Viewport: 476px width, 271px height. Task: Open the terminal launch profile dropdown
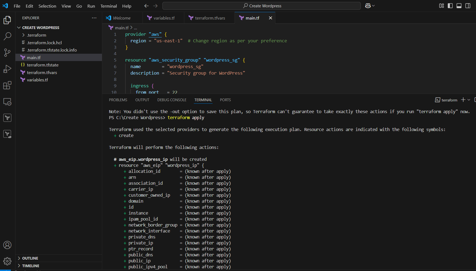(x=469, y=100)
